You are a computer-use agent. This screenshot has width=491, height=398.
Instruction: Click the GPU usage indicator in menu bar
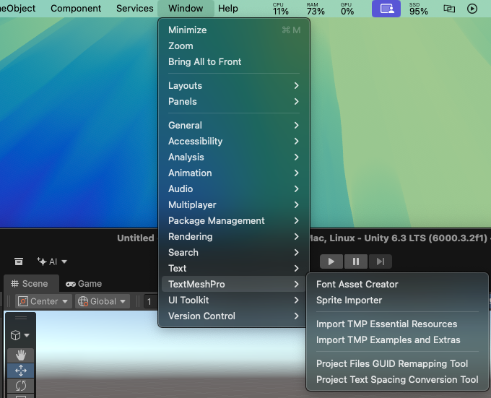pos(347,9)
